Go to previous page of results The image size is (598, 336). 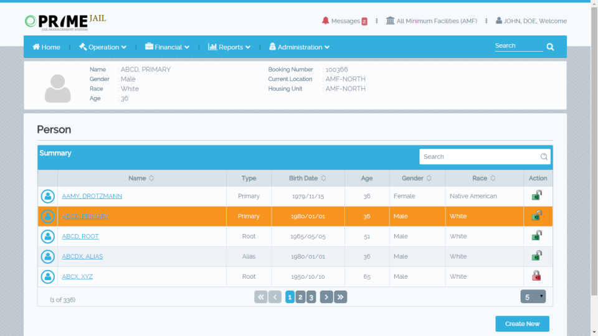pos(275,297)
